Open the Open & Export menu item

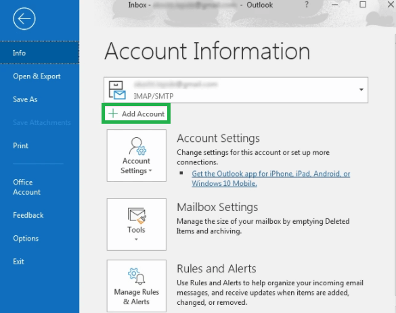[37, 76]
